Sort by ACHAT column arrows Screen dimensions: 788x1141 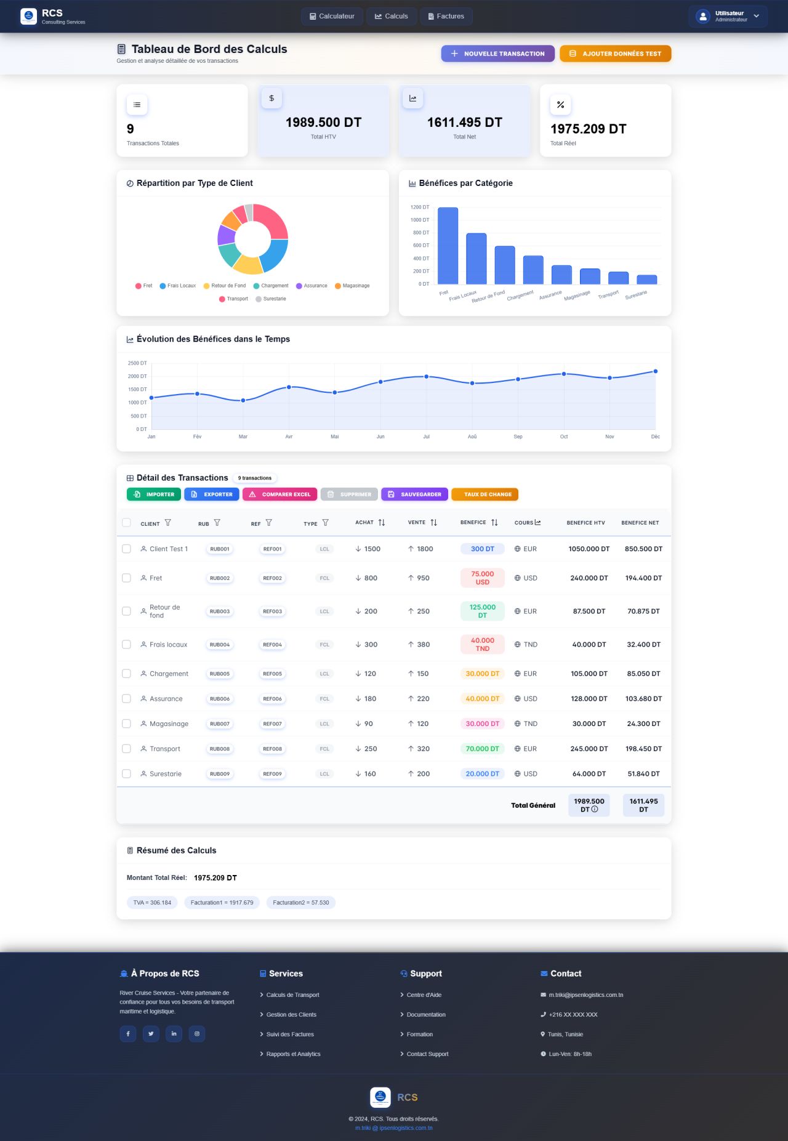(x=382, y=522)
